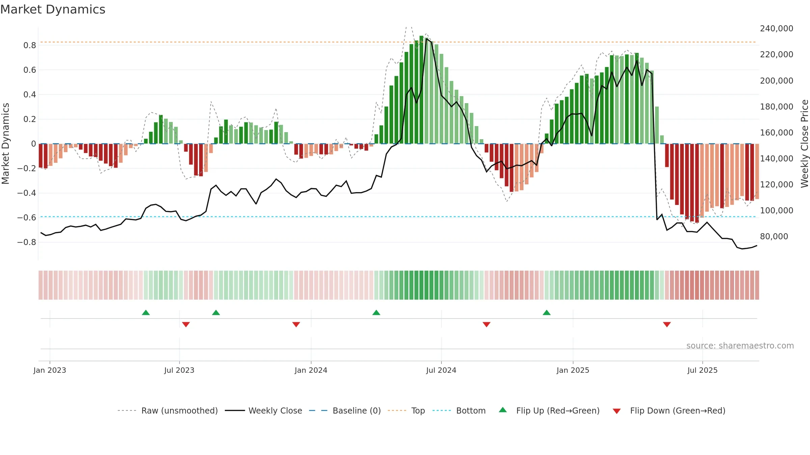
Task: Click the source: sharemaestro.com text
Action: 740,346
